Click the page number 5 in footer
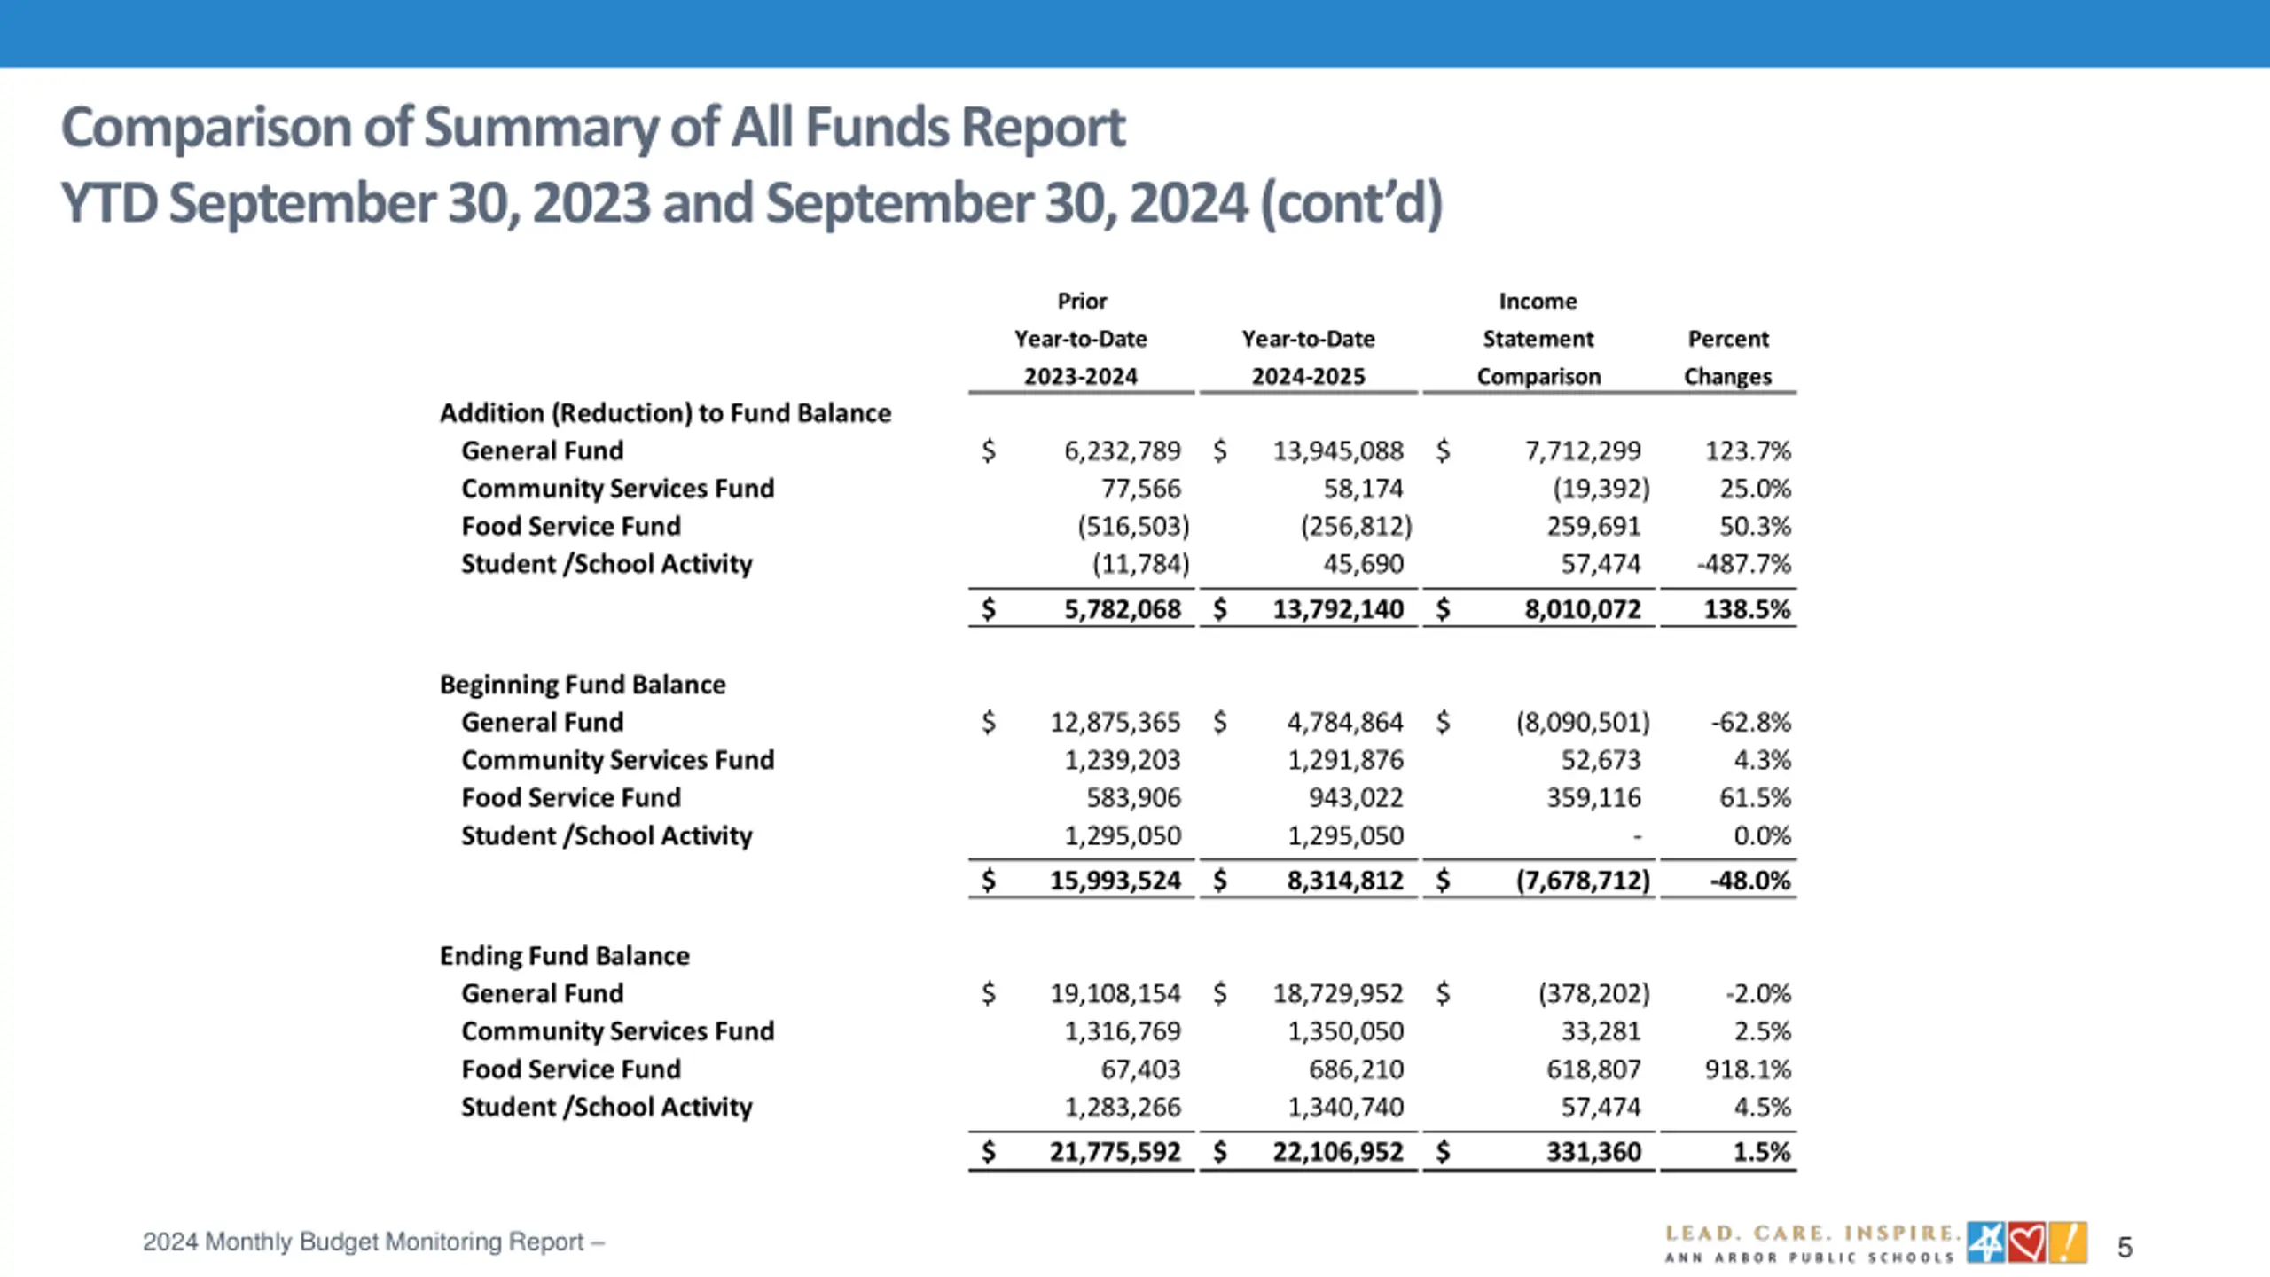 (x=2125, y=1248)
